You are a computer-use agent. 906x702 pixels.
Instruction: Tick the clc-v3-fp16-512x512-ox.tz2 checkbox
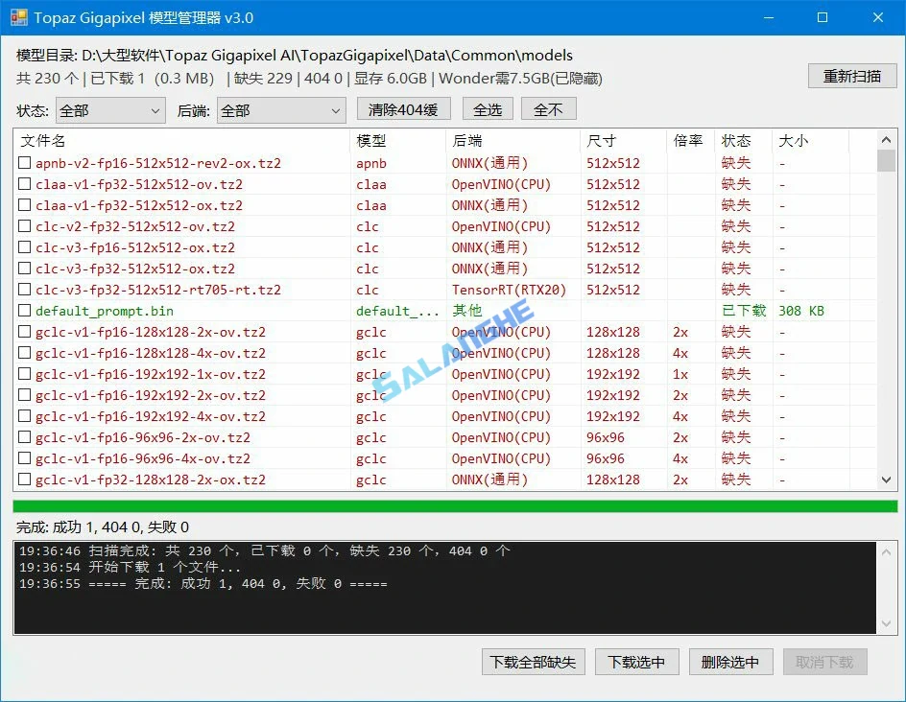[x=24, y=247]
